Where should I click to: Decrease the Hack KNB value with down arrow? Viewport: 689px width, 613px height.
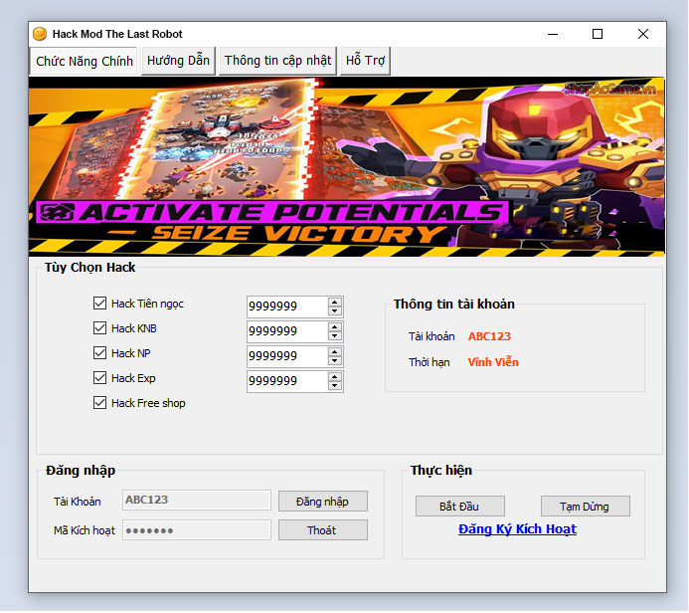click(335, 336)
